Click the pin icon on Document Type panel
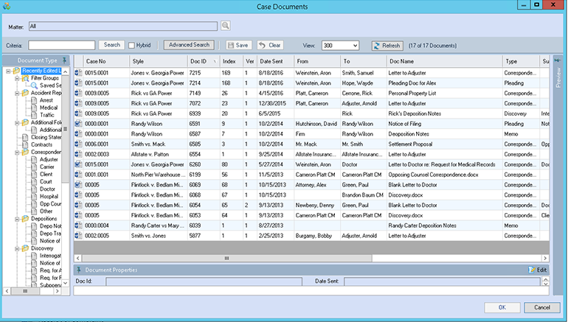The height and width of the screenshot is (322, 568). click(x=65, y=60)
